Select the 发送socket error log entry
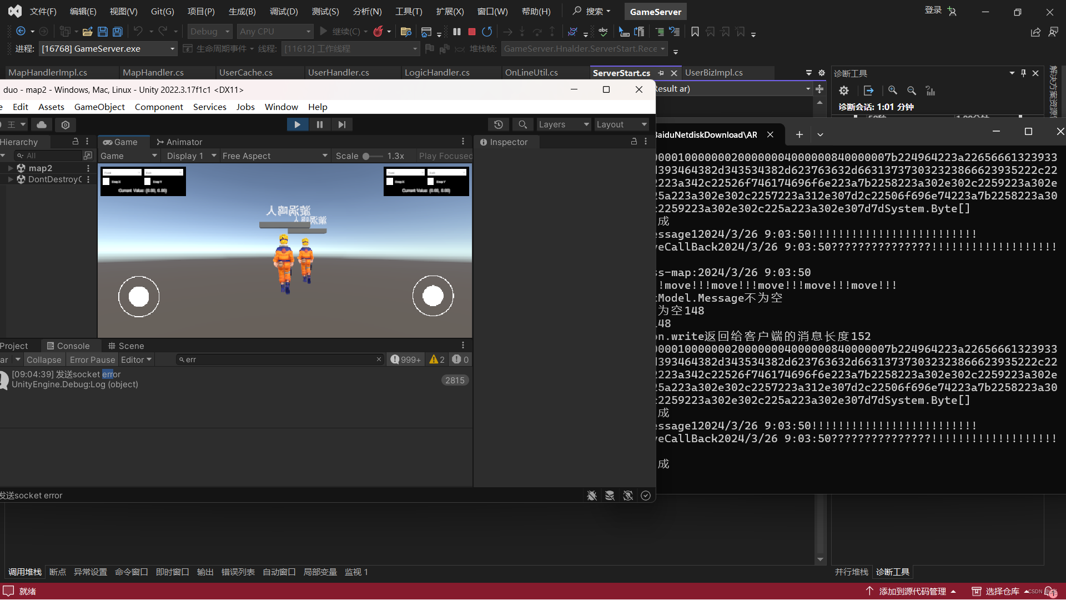 (x=236, y=379)
